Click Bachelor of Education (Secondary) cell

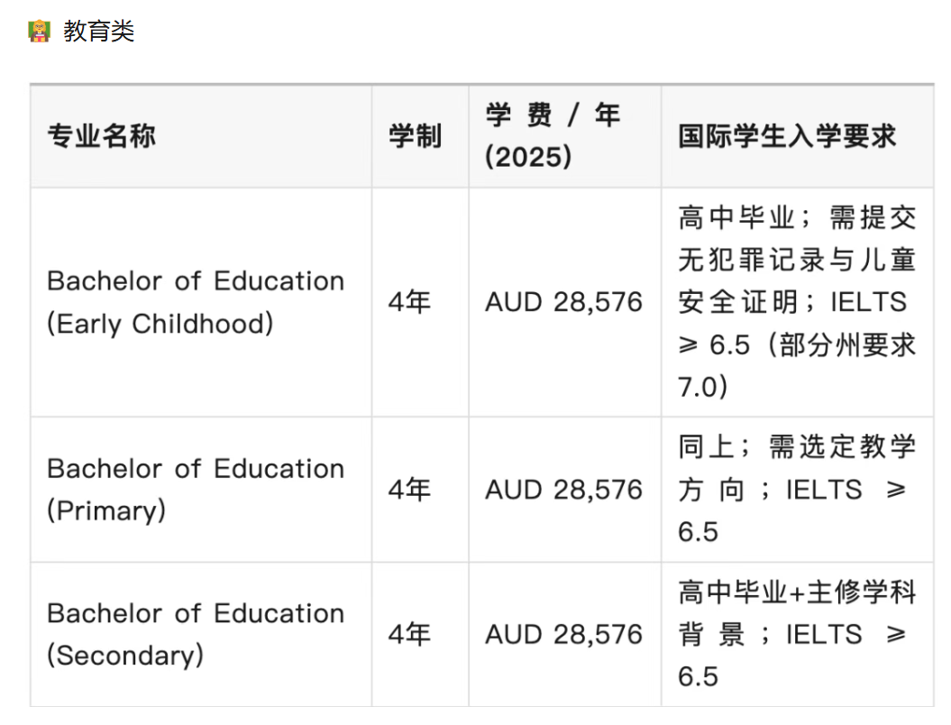[x=196, y=634]
